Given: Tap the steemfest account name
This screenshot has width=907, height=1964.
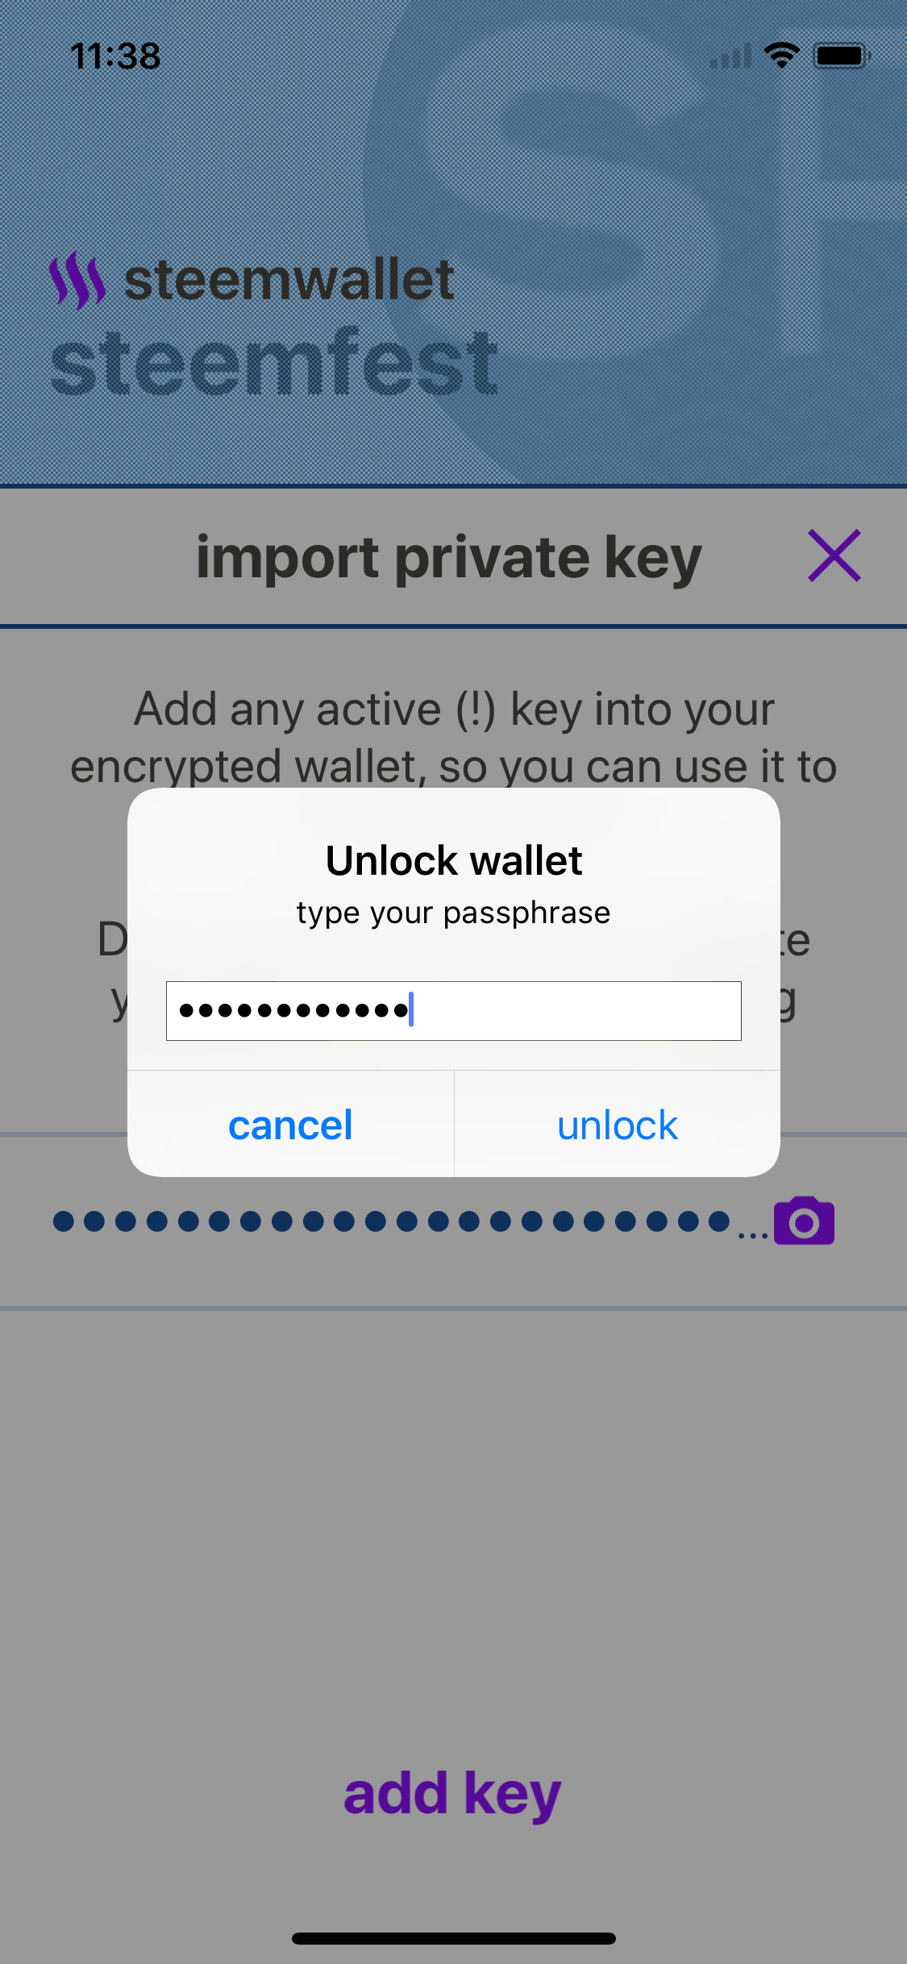Looking at the screenshot, I should [x=274, y=364].
